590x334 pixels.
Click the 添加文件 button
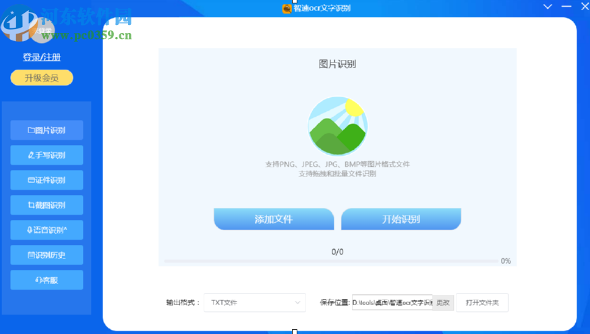(274, 219)
